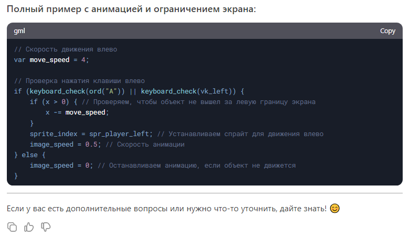
Task: Click the 'image_speed = 0;' statement
Action: click(x=61, y=166)
